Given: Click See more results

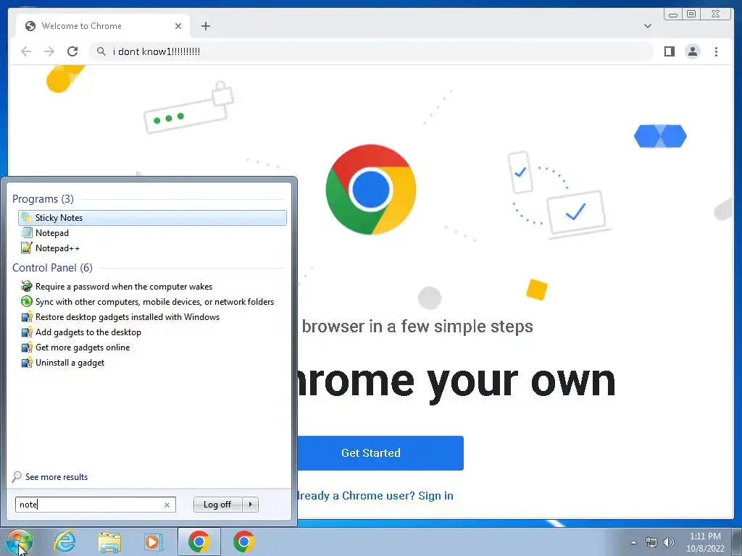Looking at the screenshot, I should pos(50,476).
